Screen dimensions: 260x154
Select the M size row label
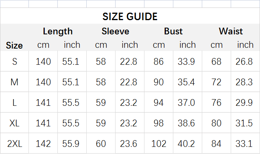14,82
